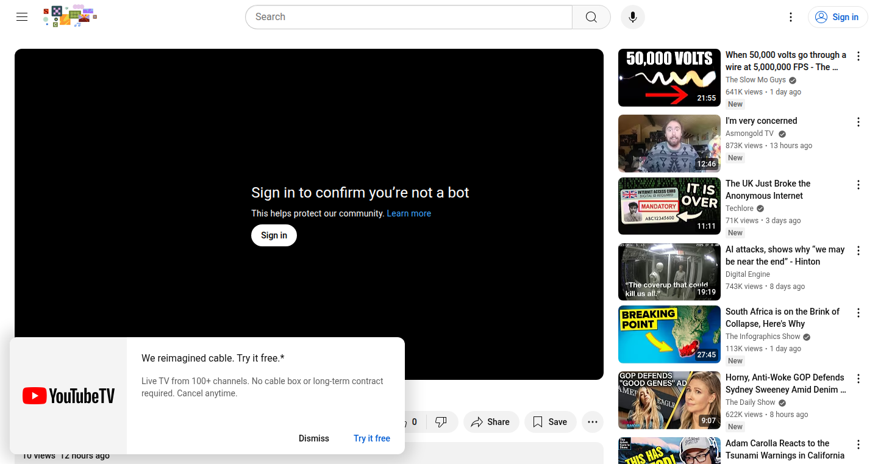Image resolution: width=878 pixels, height=464 pixels.
Task: Open title 'The UK Just Broke the Anonymous Internet'
Action: [x=768, y=190]
